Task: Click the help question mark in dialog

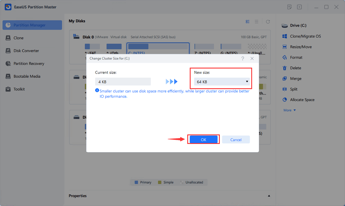Action: pyautogui.click(x=243, y=59)
